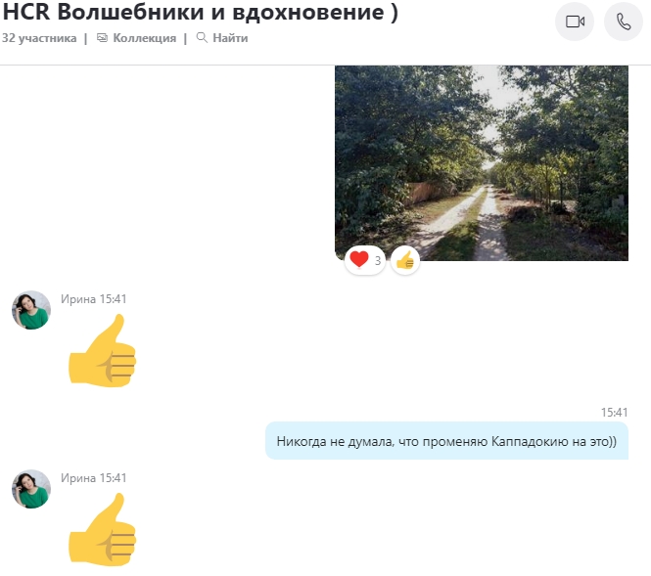Show the 32 участника list

click(x=39, y=38)
